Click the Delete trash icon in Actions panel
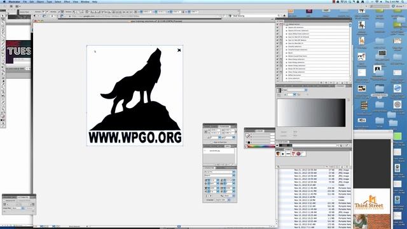The height and width of the screenshot is (229, 407). (347, 83)
